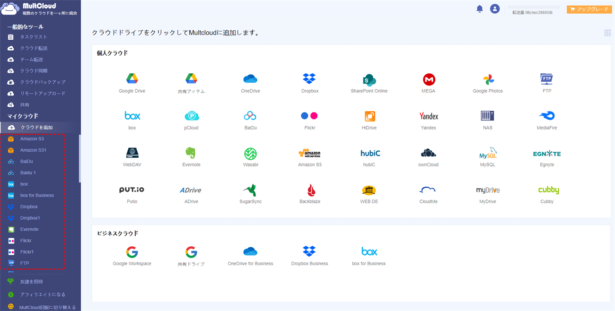Viewport: 615px width, 311px height.
Task: Add box for Business from grid
Action: coord(369,251)
